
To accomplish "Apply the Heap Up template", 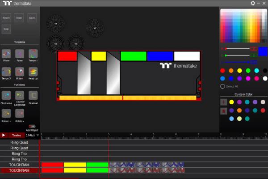I will 33,72.
